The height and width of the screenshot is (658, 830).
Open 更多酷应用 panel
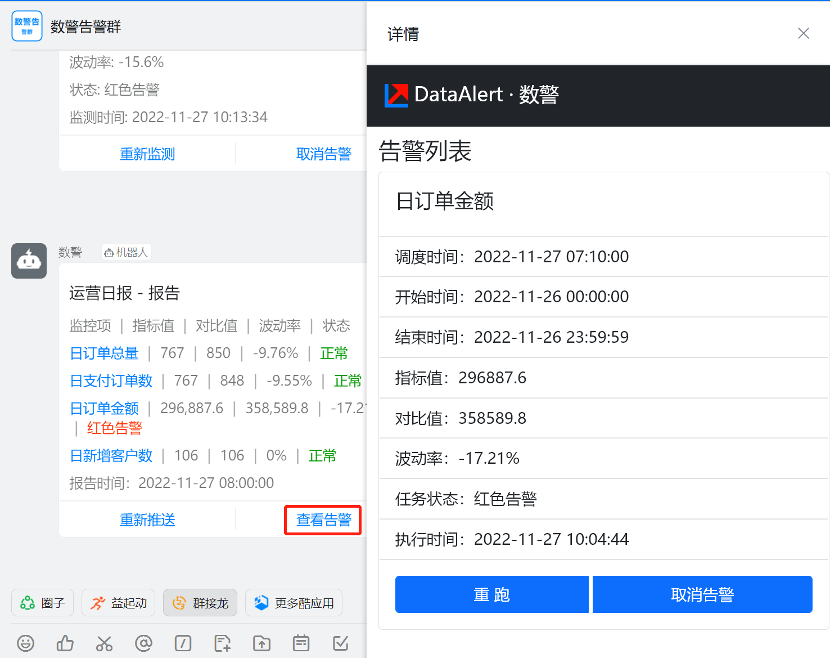(294, 602)
